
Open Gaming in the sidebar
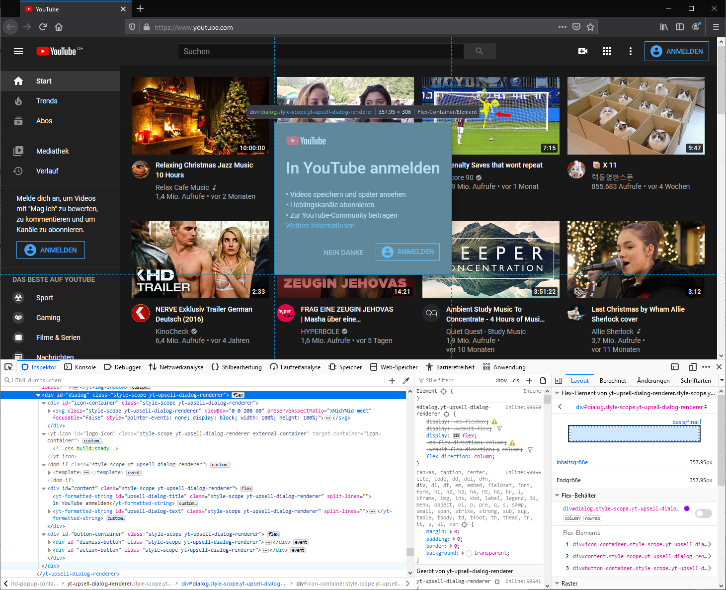[60, 318]
